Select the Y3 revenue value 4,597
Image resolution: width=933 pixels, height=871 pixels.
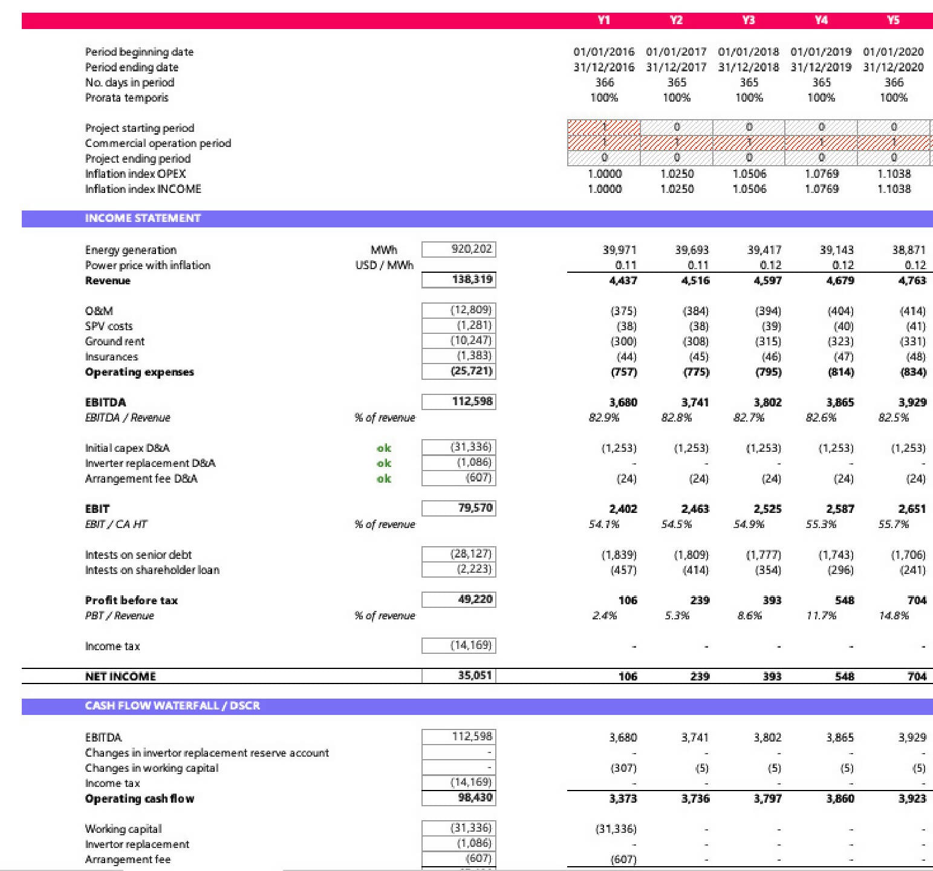coord(767,280)
